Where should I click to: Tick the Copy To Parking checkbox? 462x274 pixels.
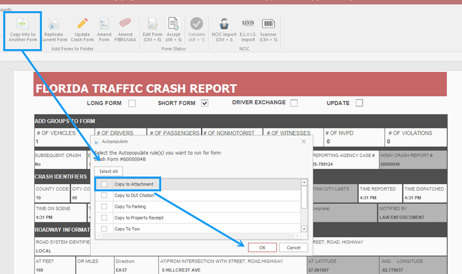pos(104,207)
